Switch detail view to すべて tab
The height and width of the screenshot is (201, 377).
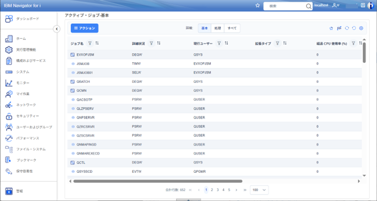pyautogui.click(x=232, y=28)
